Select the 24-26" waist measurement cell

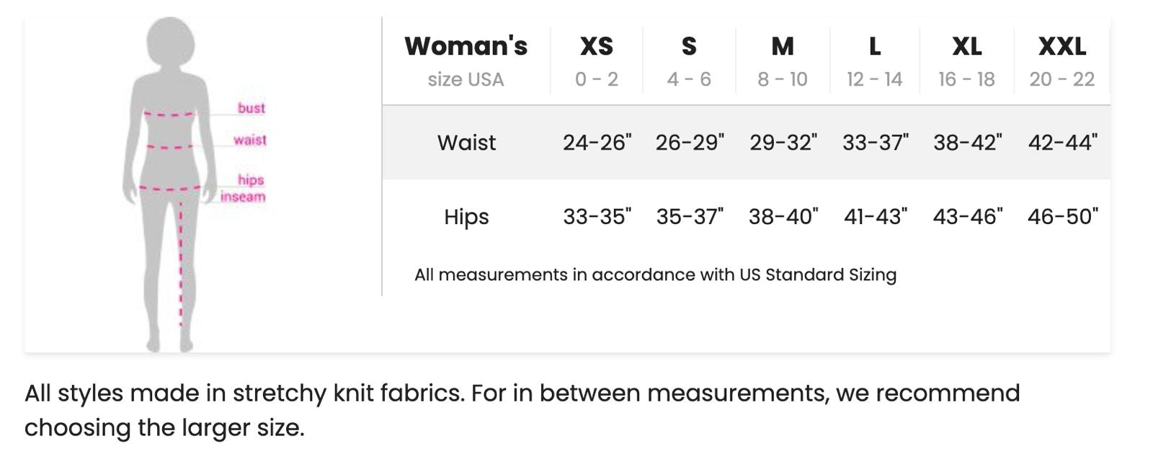[x=597, y=143]
